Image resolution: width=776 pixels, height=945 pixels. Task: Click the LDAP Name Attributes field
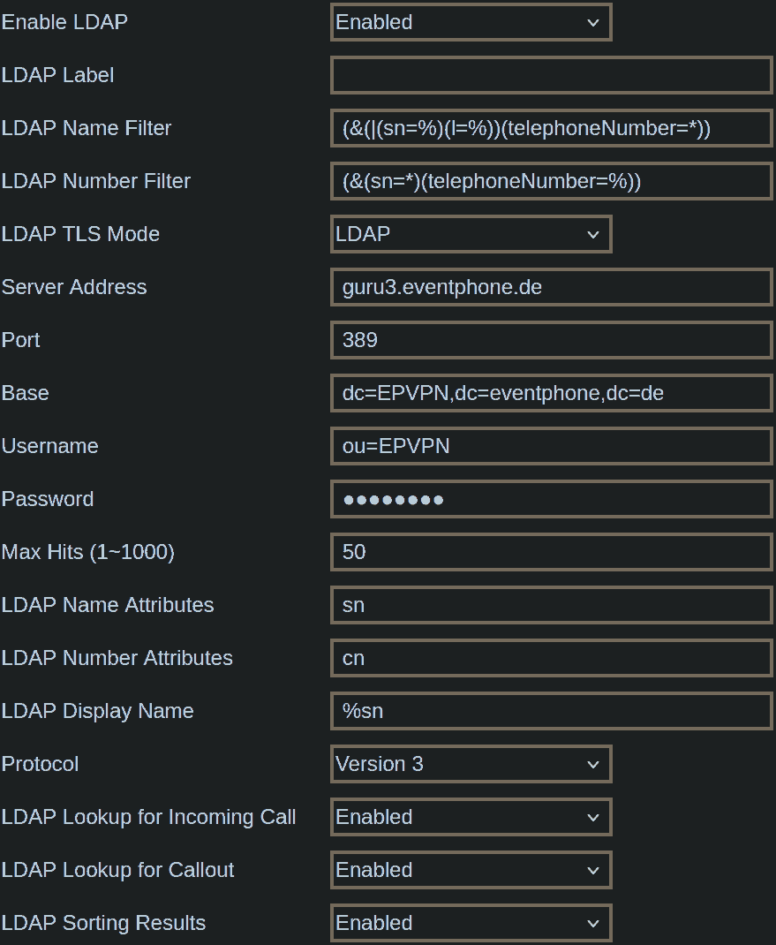point(552,606)
